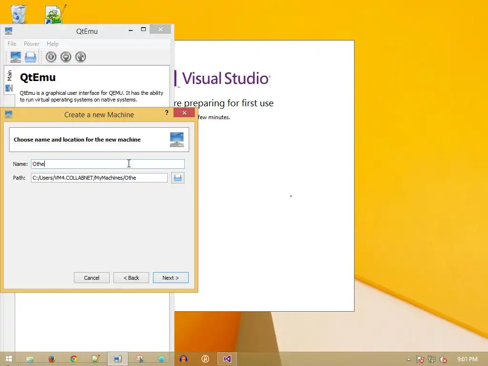This screenshot has height=366, width=488.
Task: Show hidden system tray icons
Action: (408, 359)
